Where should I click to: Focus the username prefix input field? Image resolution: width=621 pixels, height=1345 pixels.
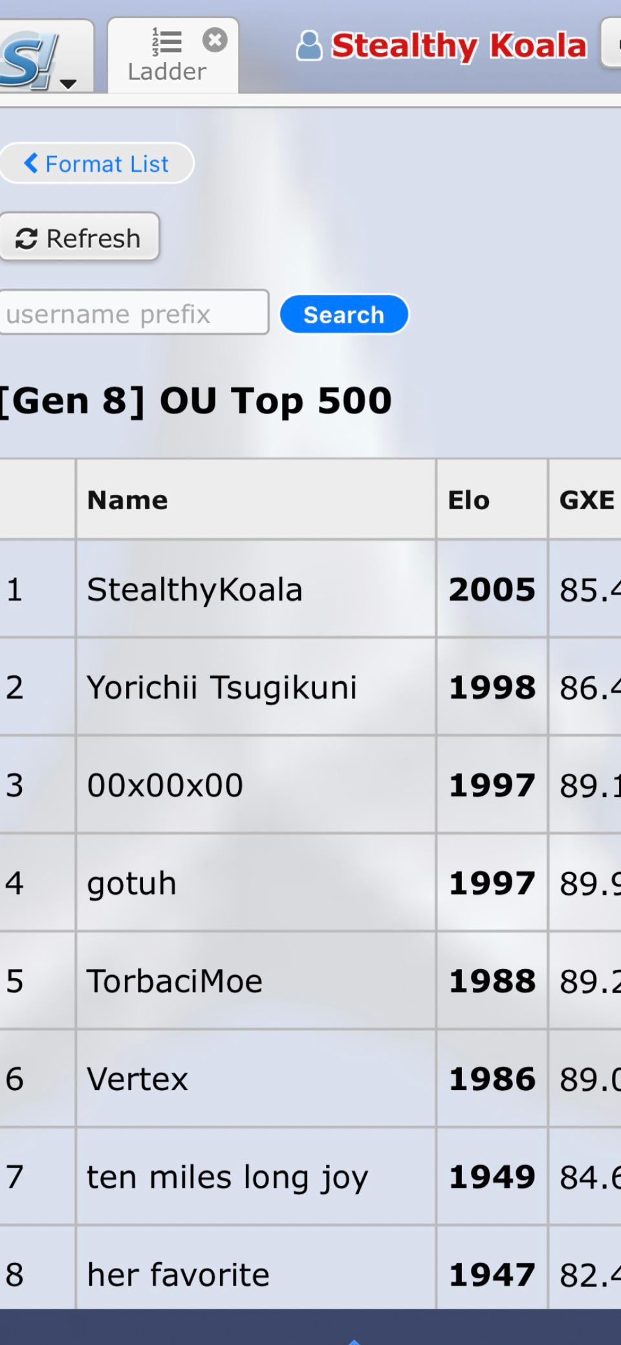point(133,314)
